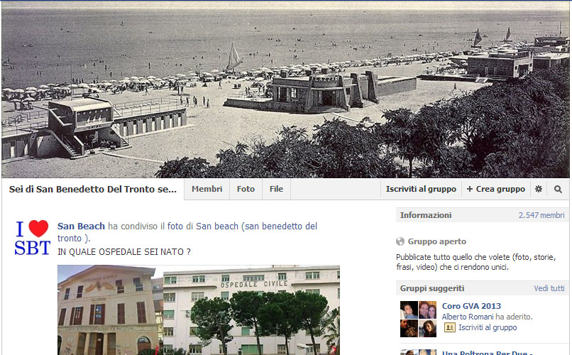Open the shared Ospedale Civile photo
This screenshot has width=572, height=355.
coord(199,310)
